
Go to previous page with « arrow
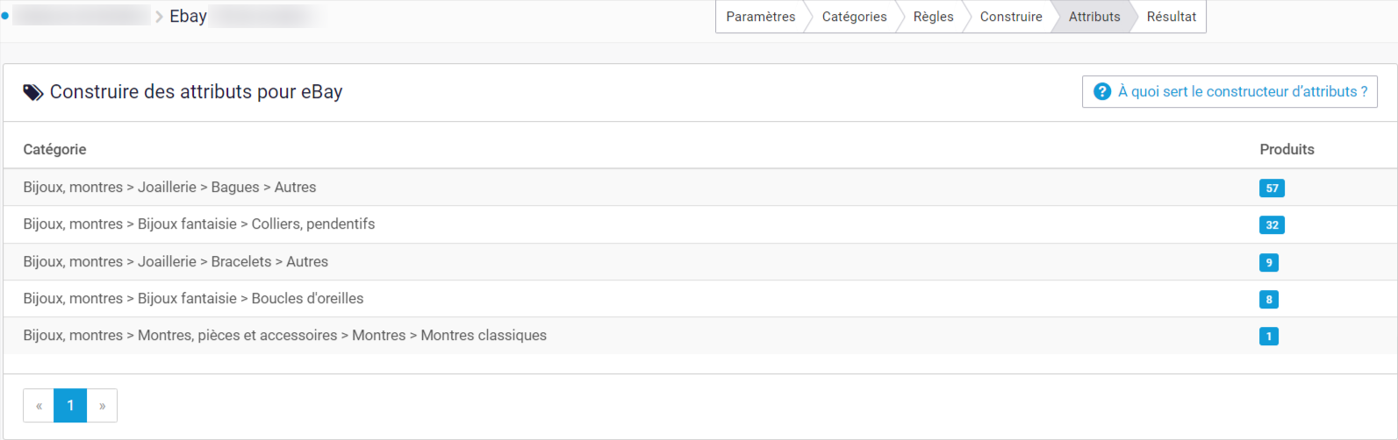pos(39,406)
